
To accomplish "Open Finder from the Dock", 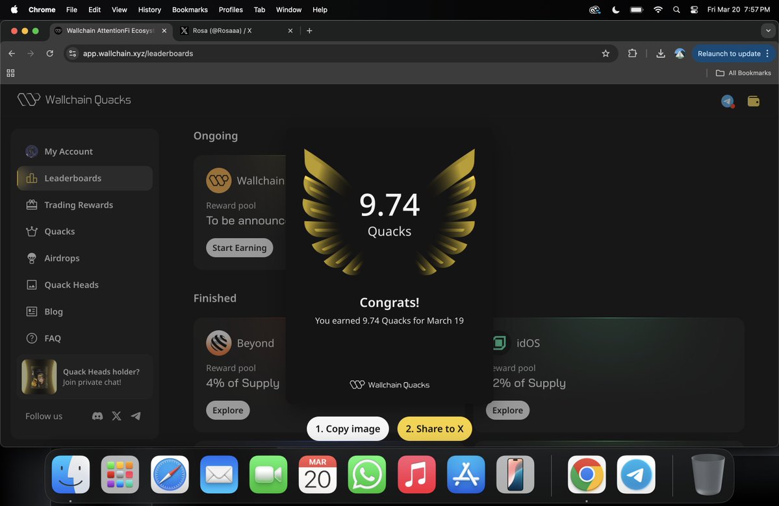I will [x=71, y=474].
